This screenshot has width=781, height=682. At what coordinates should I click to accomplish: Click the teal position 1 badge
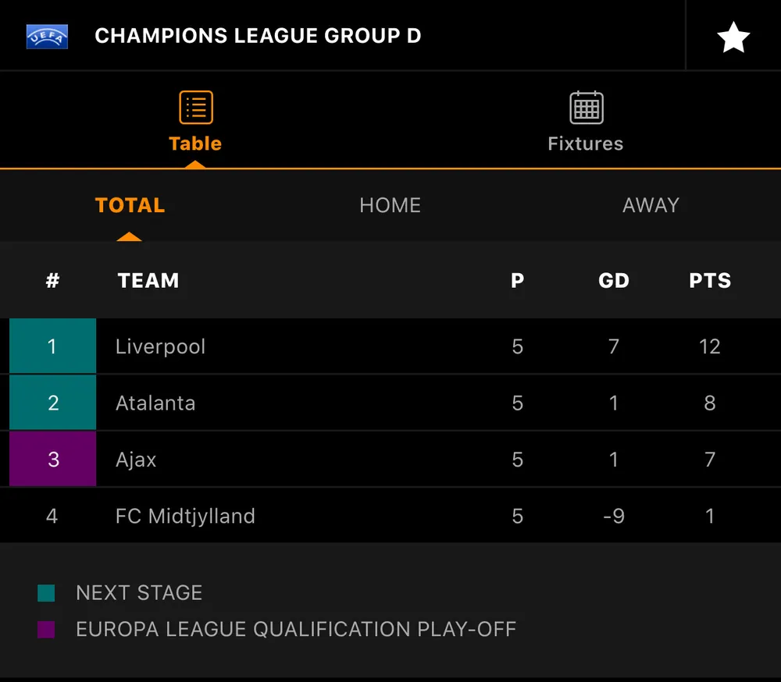tap(52, 346)
